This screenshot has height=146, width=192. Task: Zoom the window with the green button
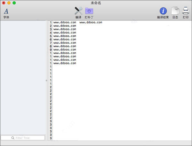coord(14,3)
